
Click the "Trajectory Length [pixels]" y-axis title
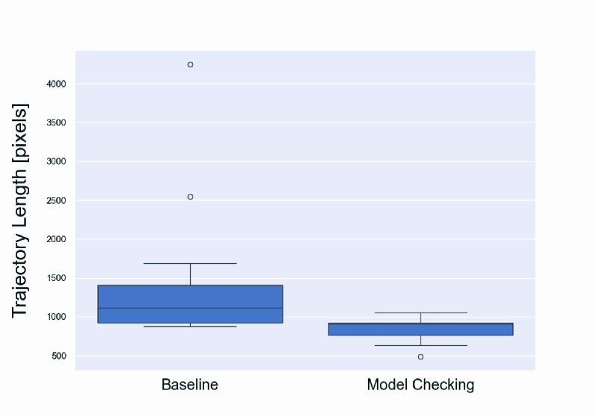tap(21, 211)
